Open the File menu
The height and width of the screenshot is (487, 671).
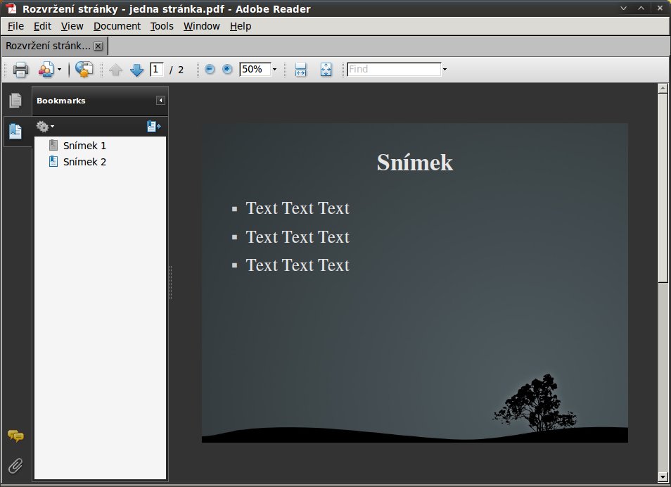click(16, 26)
